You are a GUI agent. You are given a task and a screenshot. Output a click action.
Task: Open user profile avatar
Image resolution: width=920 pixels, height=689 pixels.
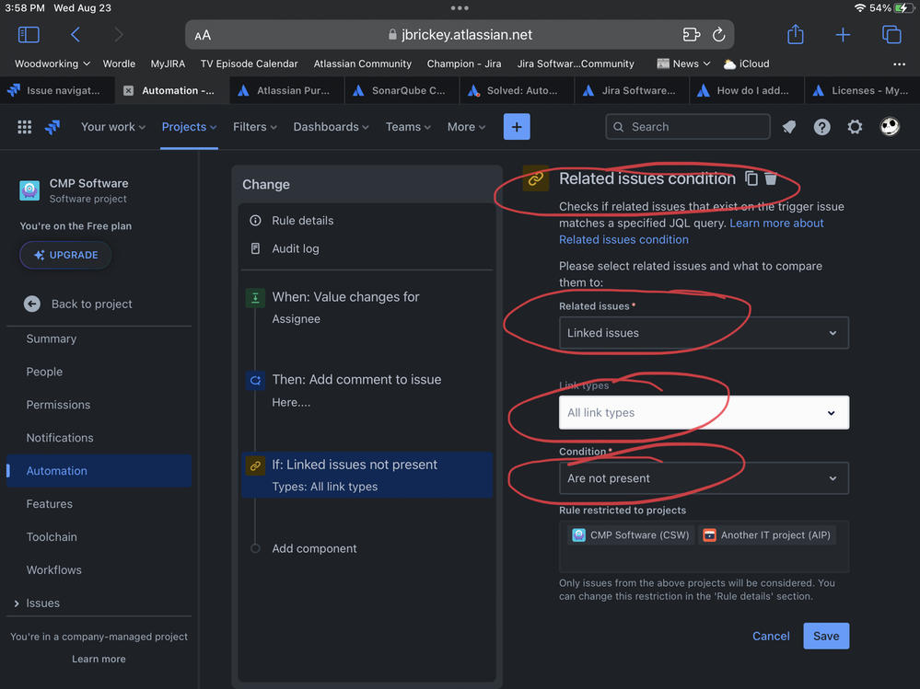point(891,127)
